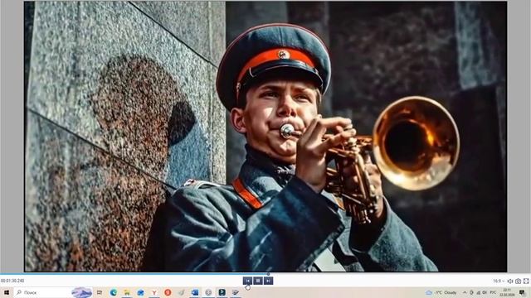Viewport: 531px width, 298px height.
Task: Take a snapshot with camera icon
Action: [518, 281]
